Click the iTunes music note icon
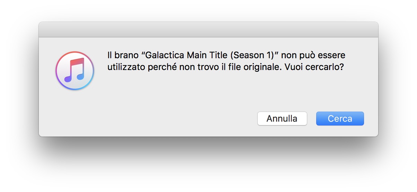The width and height of the screenshot is (417, 192). coord(75,71)
